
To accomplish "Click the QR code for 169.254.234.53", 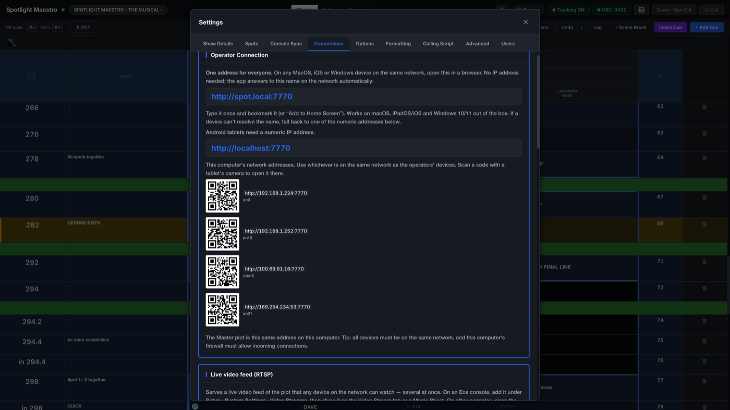I will click(x=223, y=310).
